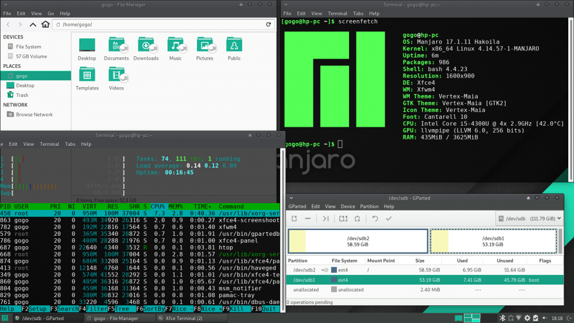Open Partition menu in GParted

(x=369, y=207)
